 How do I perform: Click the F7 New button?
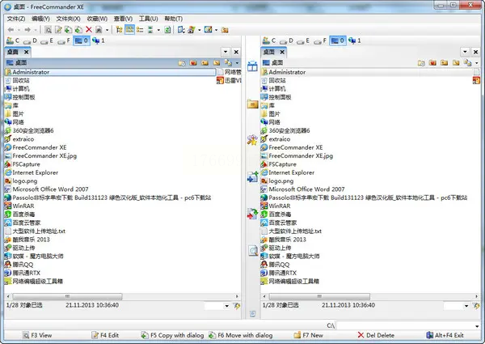pos(309,335)
